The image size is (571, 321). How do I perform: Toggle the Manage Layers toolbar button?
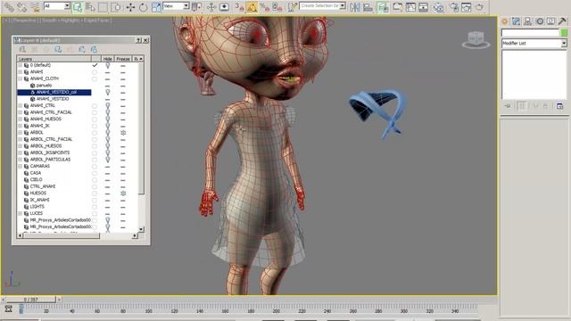click(x=383, y=6)
